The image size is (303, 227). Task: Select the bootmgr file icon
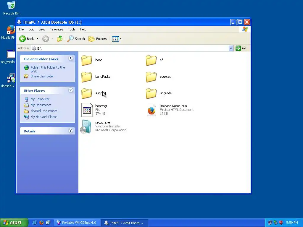pyautogui.click(x=87, y=110)
